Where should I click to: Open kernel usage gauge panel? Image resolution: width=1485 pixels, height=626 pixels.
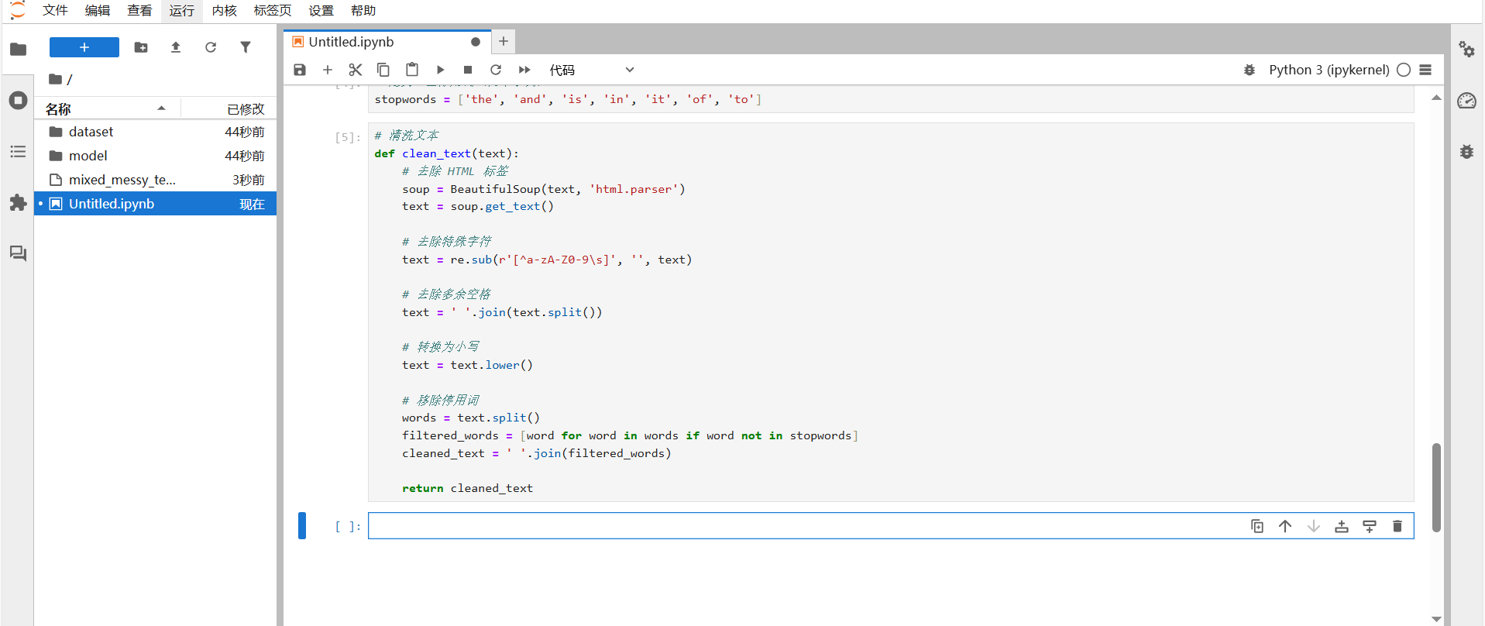pos(1466,101)
